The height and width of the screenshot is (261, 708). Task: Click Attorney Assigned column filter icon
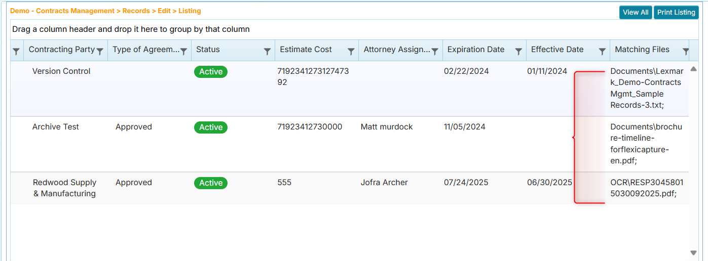pos(434,51)
